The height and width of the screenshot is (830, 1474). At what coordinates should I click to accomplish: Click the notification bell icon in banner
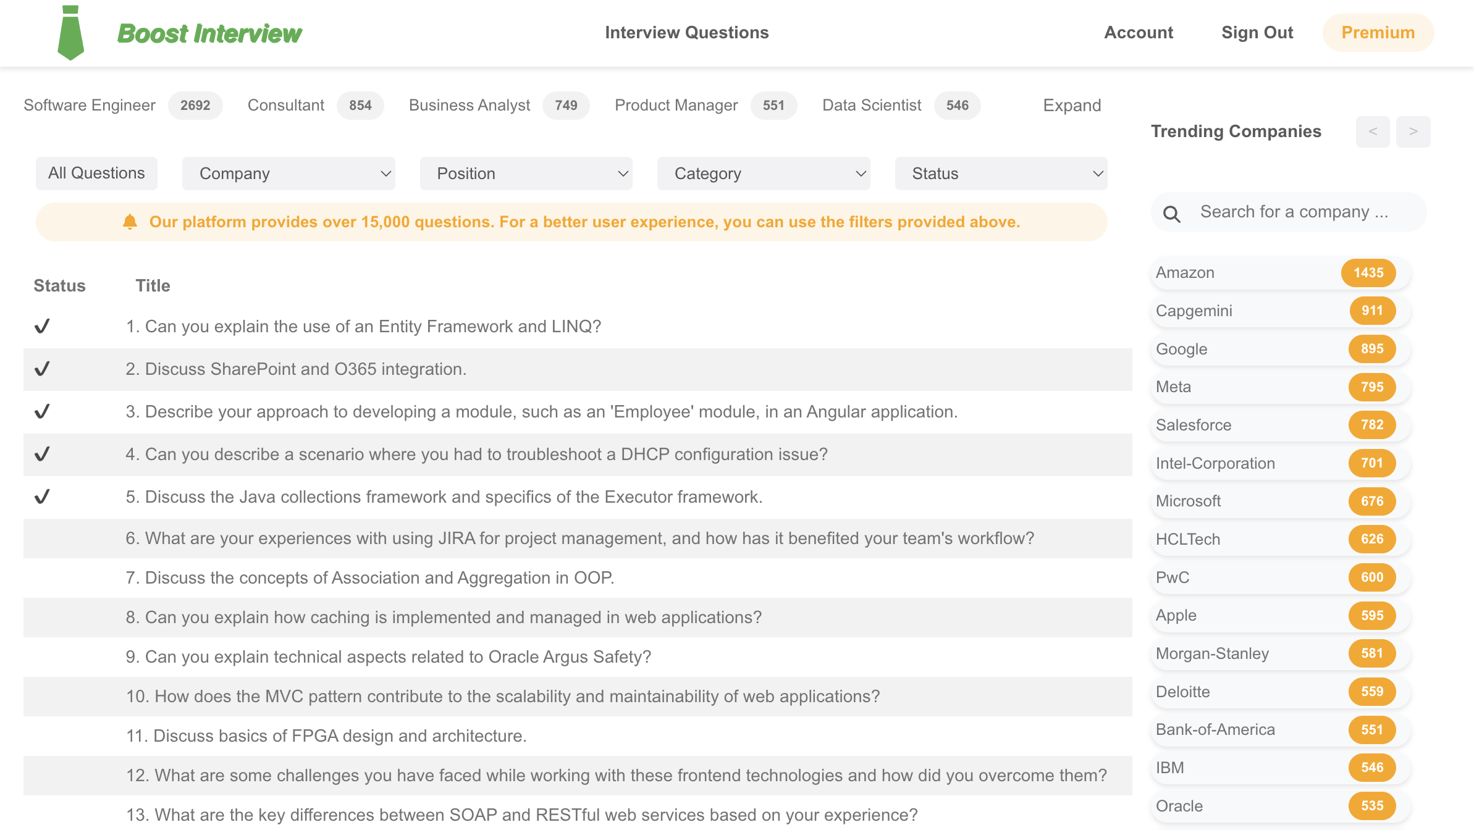point(130,222)
